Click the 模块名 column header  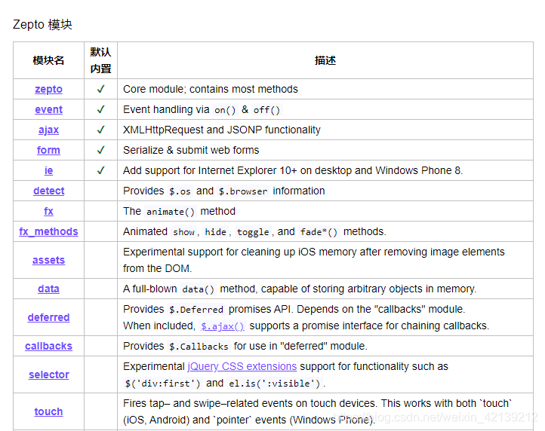pyautogui.click(x=48, y=60)
